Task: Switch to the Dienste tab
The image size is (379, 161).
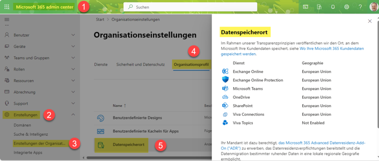Action: 101,65
